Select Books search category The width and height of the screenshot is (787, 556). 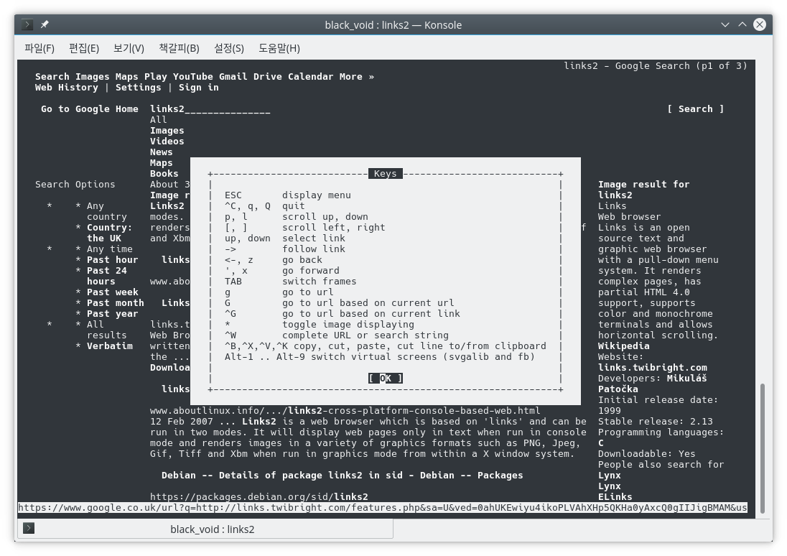[164, 173]
